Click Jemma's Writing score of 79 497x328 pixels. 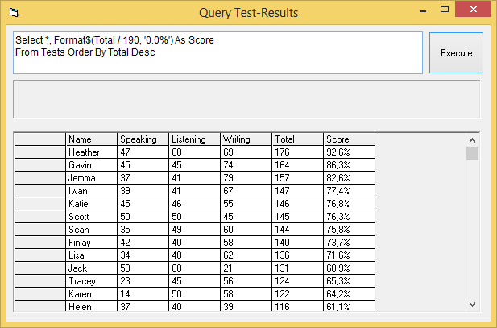(246, 178)
